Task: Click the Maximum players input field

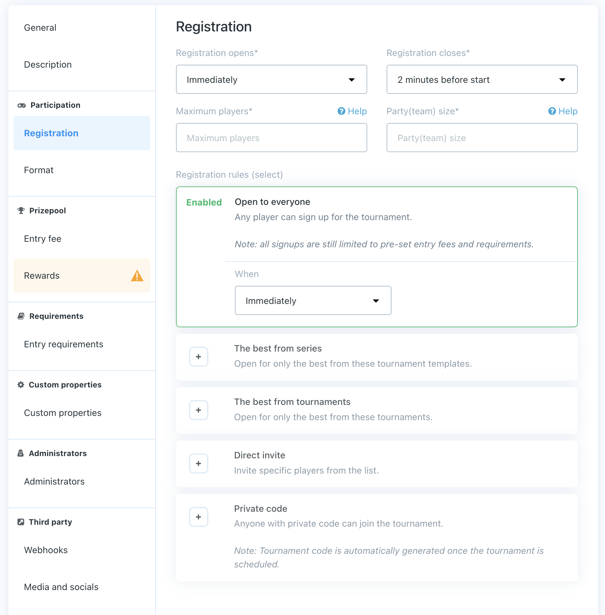Action: tap(271, 138)
